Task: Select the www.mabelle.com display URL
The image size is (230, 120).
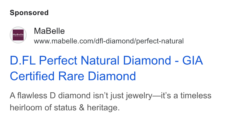Action: pos(109,41)
